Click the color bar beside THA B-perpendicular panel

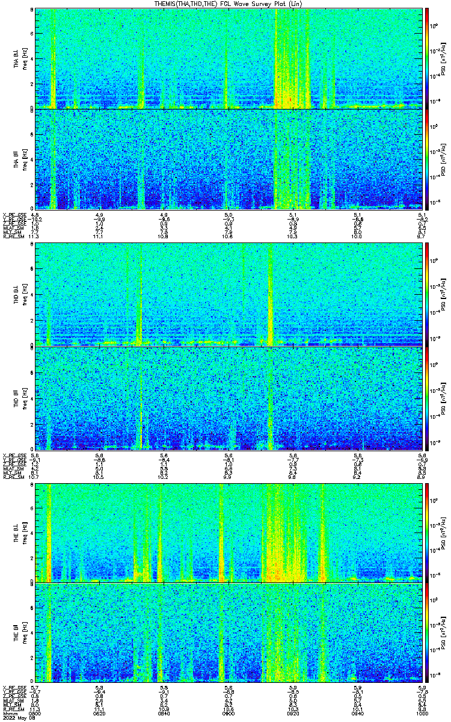click(x=427, y=58)
